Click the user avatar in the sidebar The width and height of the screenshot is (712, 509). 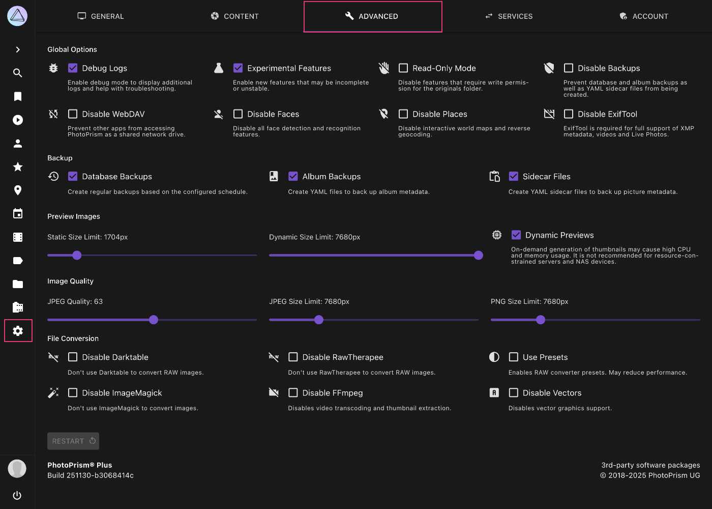[x=17, y=468]
